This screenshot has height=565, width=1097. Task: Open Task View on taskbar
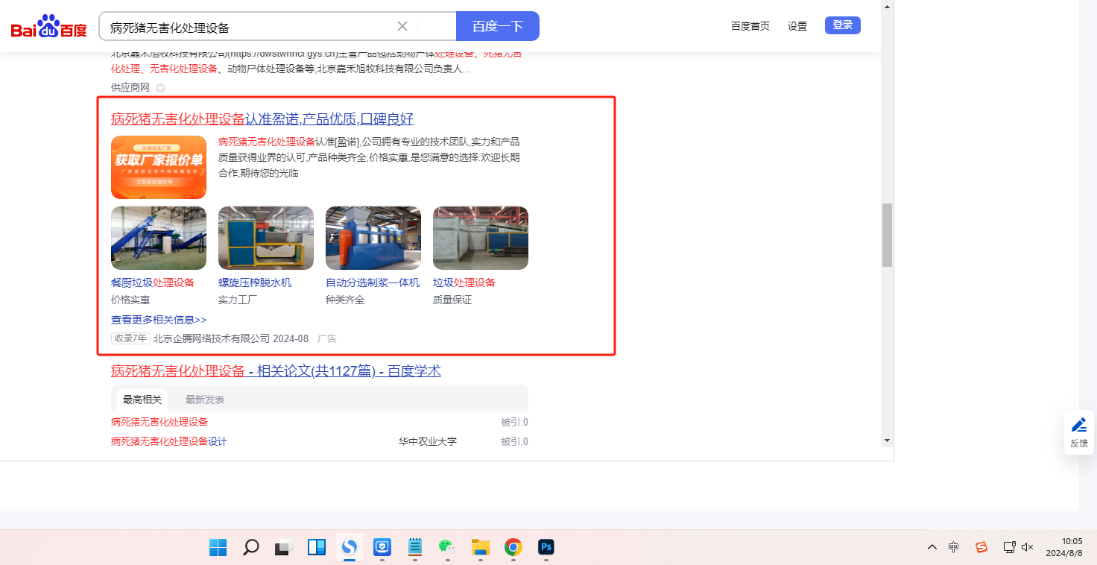pyautogui.click(x=284, y=548)
